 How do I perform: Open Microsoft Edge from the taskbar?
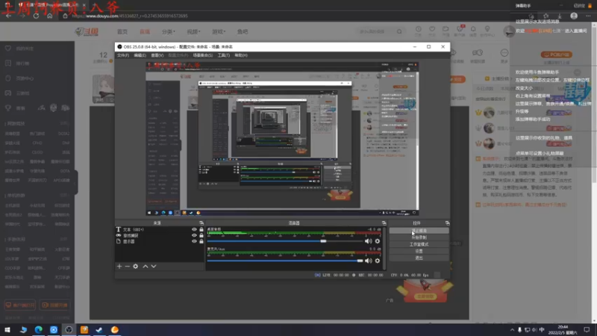tap(39, 329)
